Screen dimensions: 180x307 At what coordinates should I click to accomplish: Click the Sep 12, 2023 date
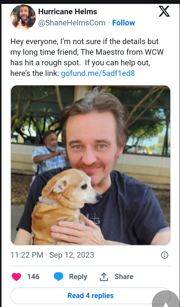[72, 255]
